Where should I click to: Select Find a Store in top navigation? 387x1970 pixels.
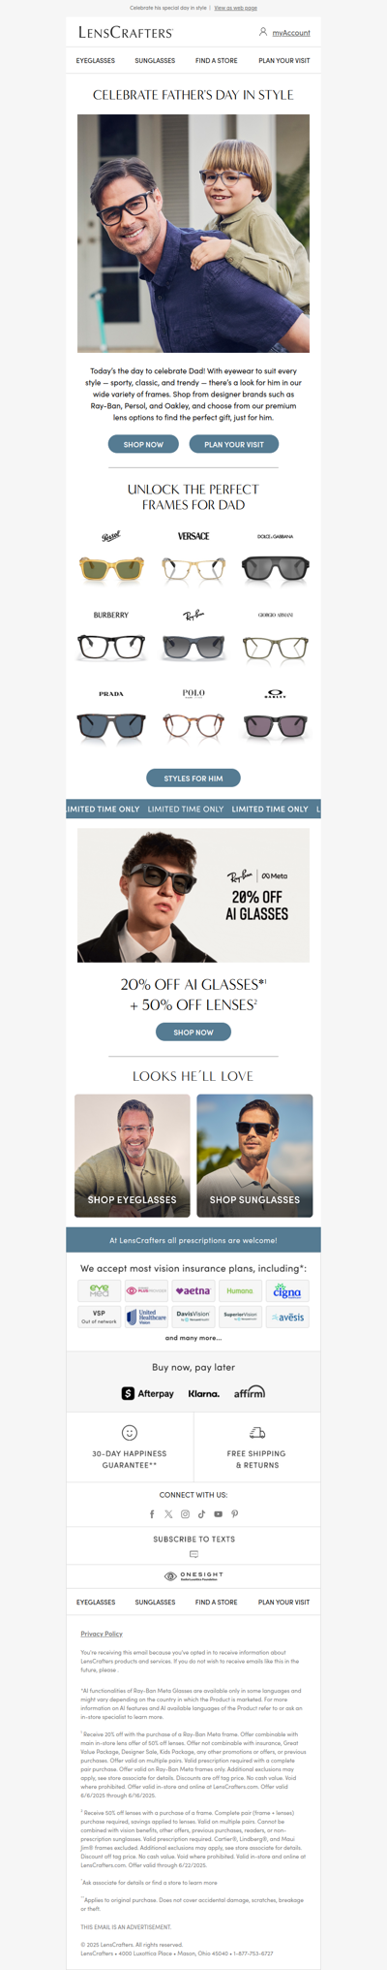click(216, 60)
